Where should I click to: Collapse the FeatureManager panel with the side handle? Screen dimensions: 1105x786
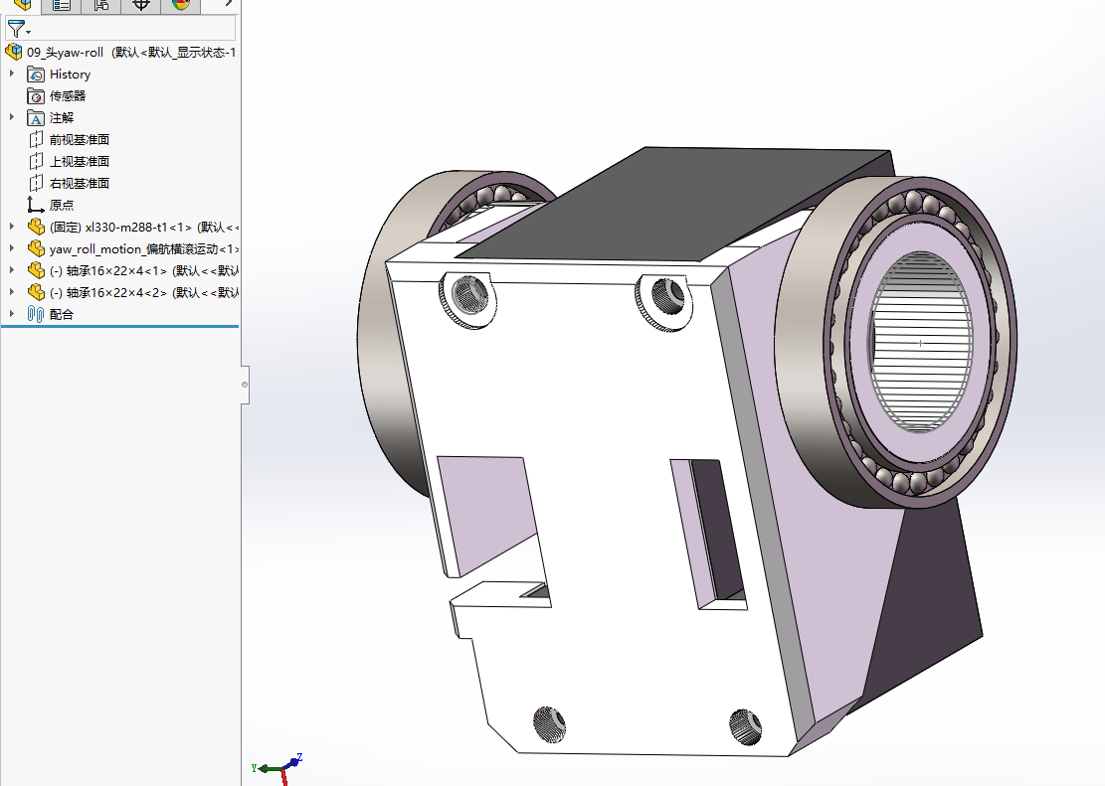pyautogui.click(x=246, y=385)
